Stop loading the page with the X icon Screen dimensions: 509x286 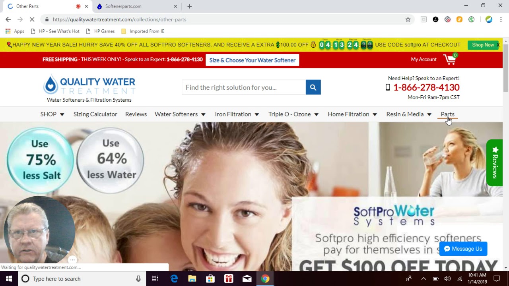32,19
